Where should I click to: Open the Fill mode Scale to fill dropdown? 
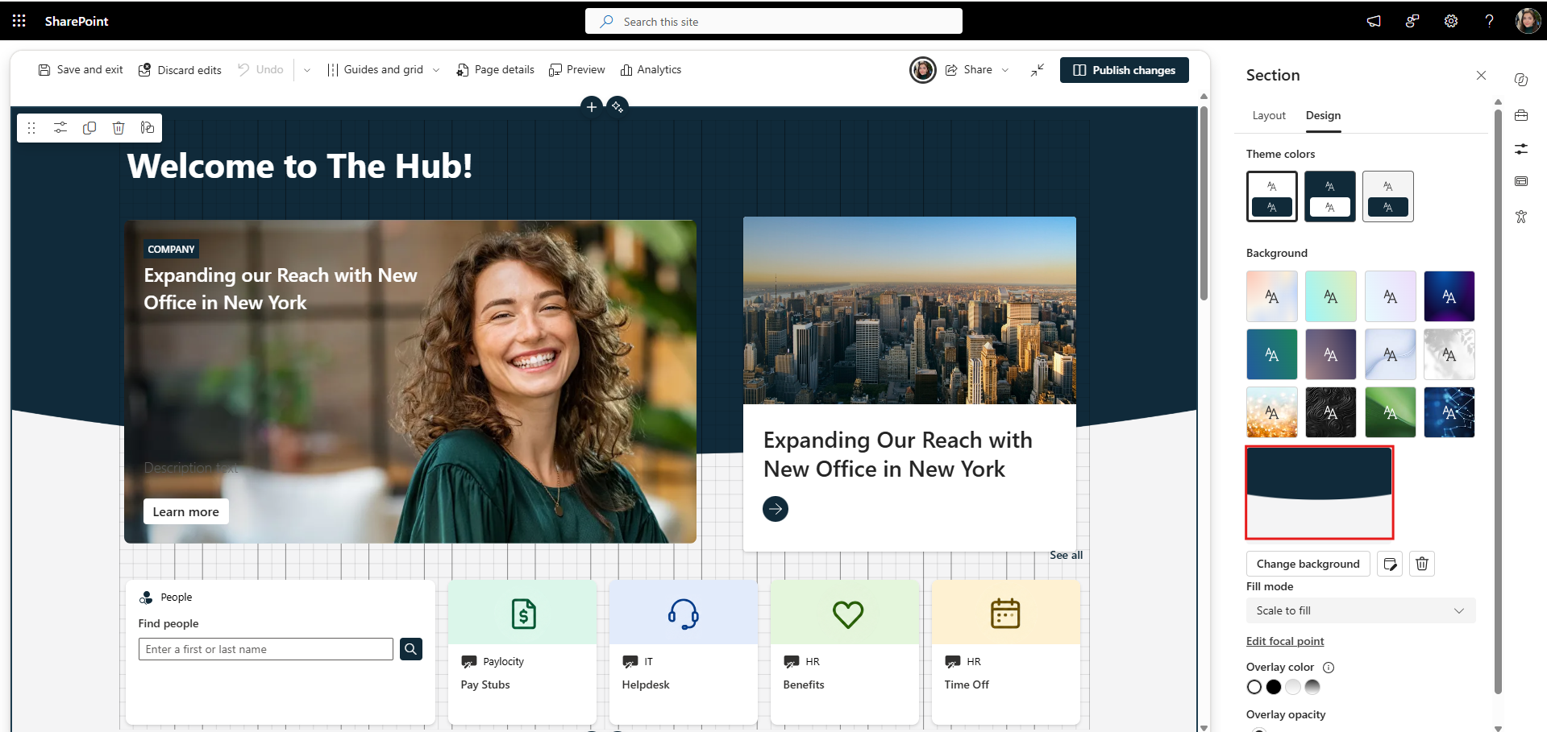pyautogui.click(x=1361, y=610)
